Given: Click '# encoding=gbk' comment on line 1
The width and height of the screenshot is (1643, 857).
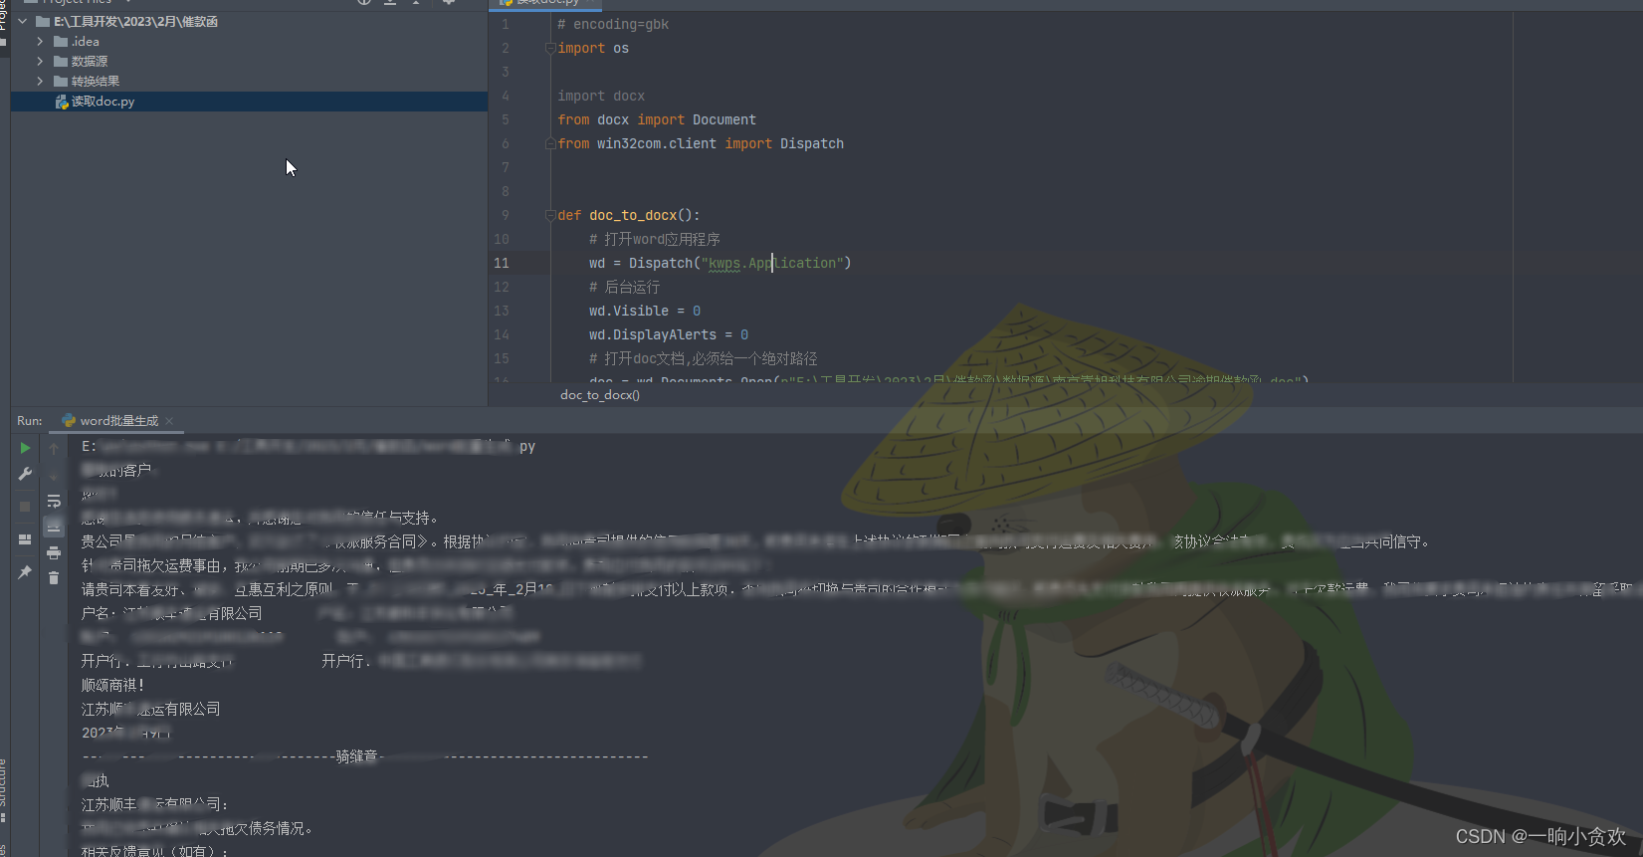Looking at the screenshot, I should pos(613,24).
